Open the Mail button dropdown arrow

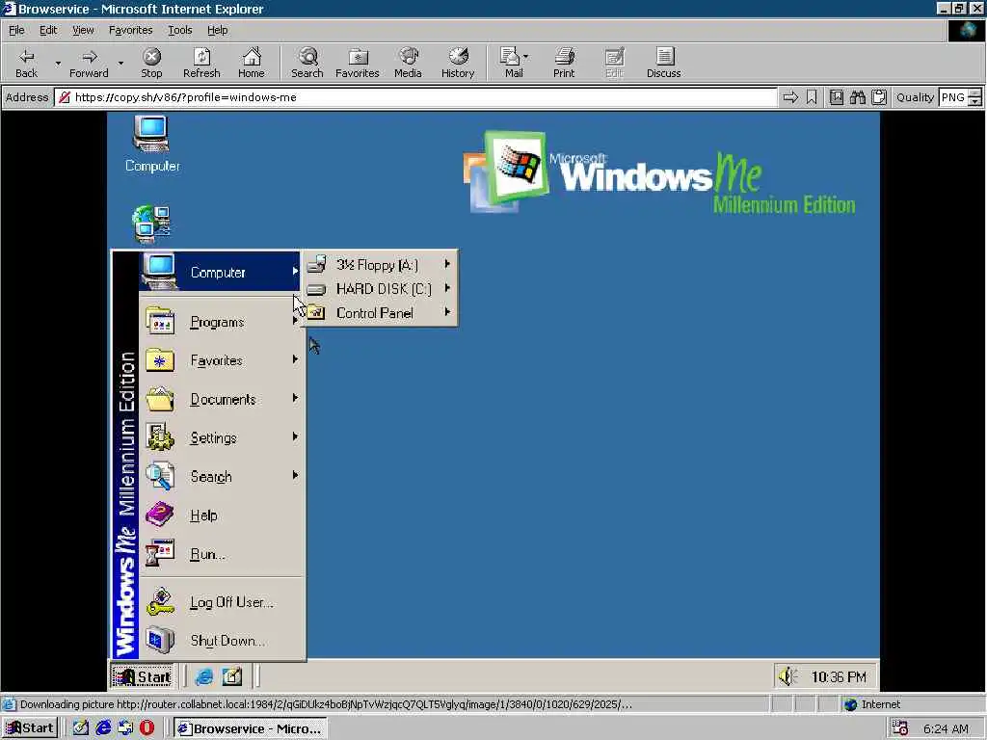[525, 57]
